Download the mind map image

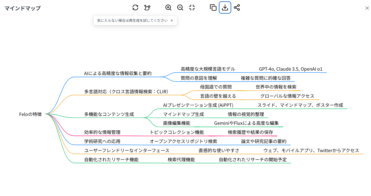tap(225, 8)
